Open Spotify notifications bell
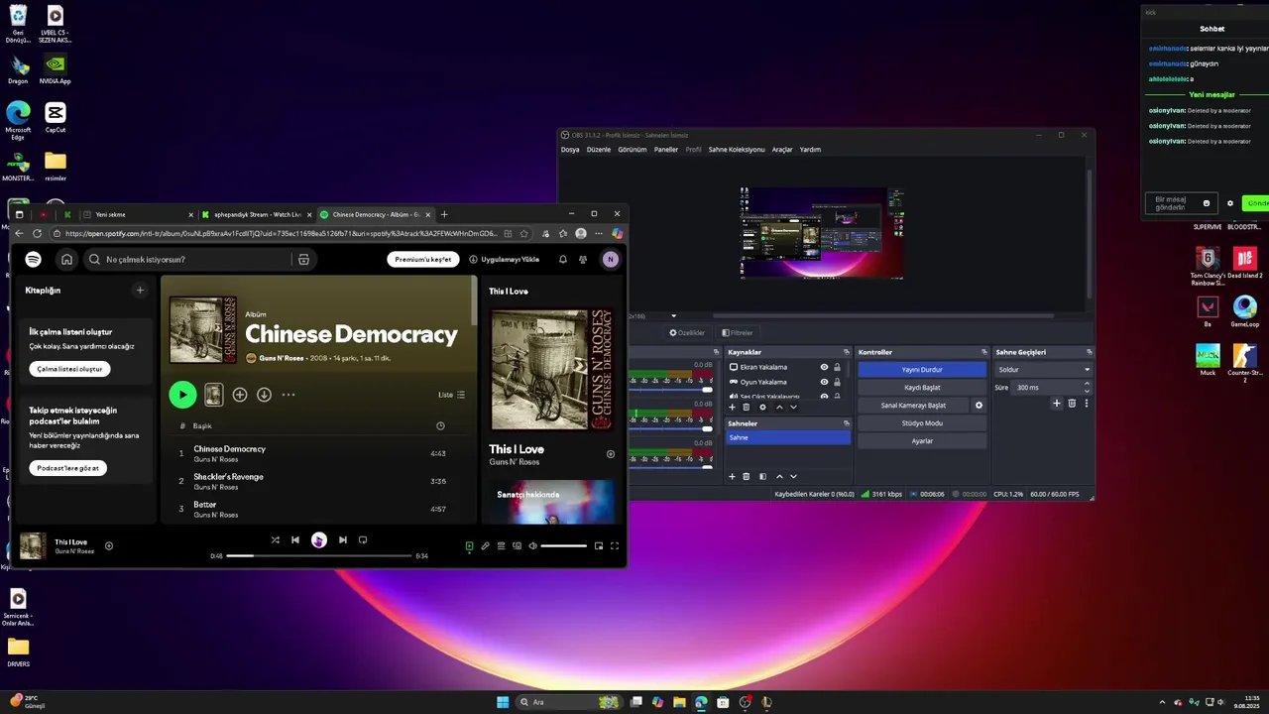Screen dimensions: 1269x714 563,259
